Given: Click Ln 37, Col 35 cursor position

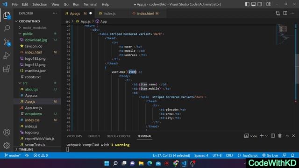Looking at the screenshot, I should [x=171, y=155].
